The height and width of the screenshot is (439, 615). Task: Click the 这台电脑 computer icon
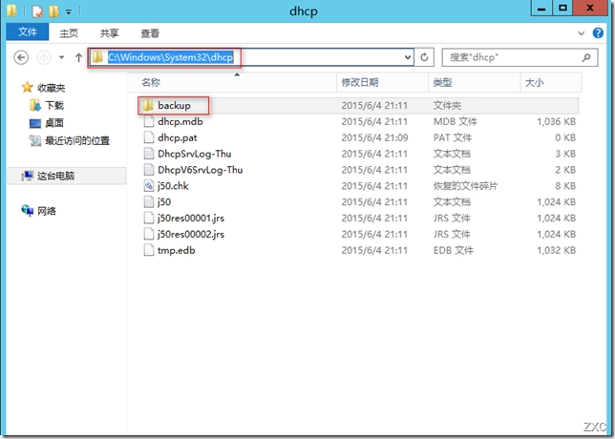(x=27, y=176)
